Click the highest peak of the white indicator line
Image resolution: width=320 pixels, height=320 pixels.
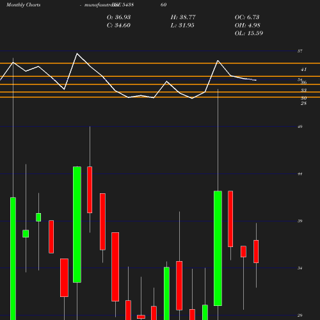click(x=77, y=54)
